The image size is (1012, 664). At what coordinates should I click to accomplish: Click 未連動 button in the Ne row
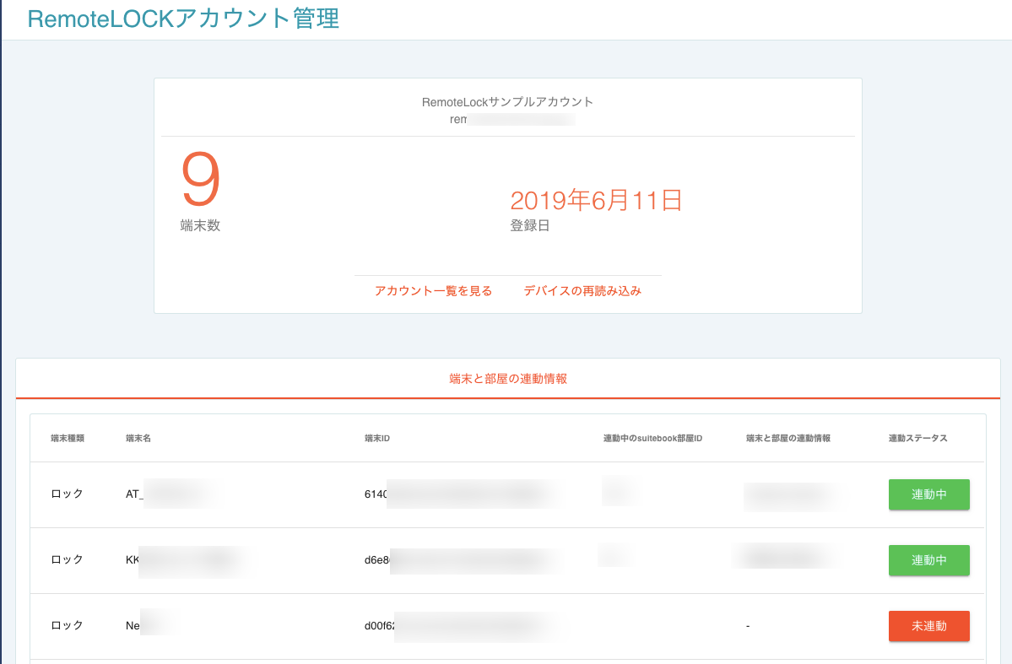click(928, 626)
